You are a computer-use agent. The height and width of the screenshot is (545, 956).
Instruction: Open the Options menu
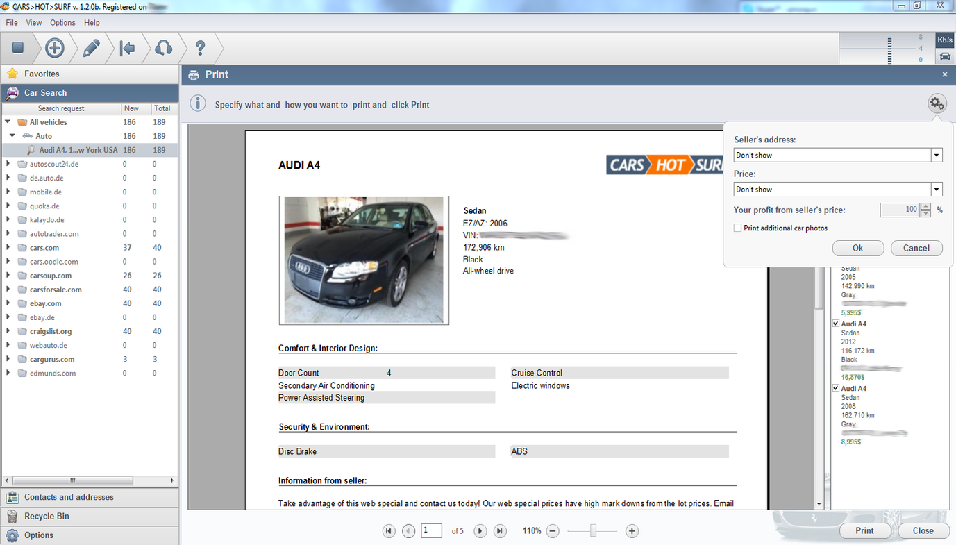click(62, 23)
